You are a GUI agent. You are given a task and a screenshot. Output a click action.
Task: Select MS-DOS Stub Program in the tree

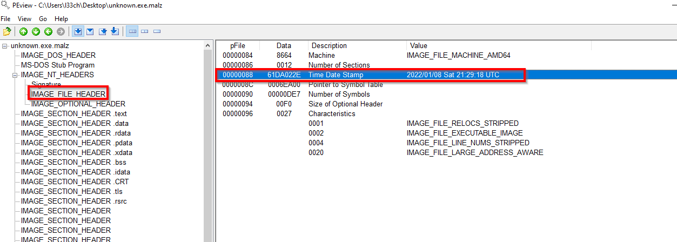pyautogui.click(x=57, y=65)
